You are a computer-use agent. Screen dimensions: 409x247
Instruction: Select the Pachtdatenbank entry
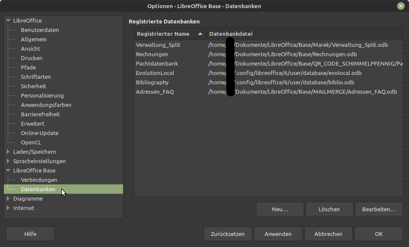click(x=268, y=63)
